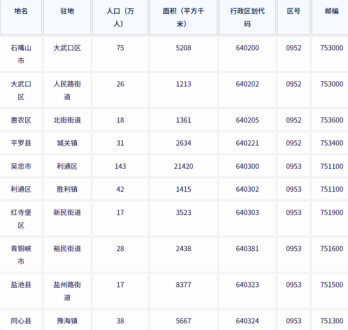Click area value 1213
Image resolution: width=348 pixels, height=330 pixels.
pyautogui.click(x=183, y=84)
